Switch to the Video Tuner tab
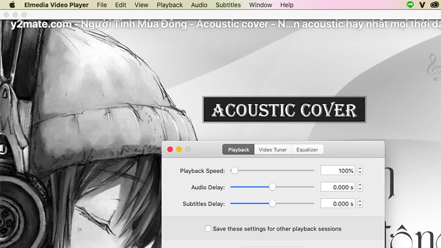This screenshot has height=248, width=441. click(273, 149)
